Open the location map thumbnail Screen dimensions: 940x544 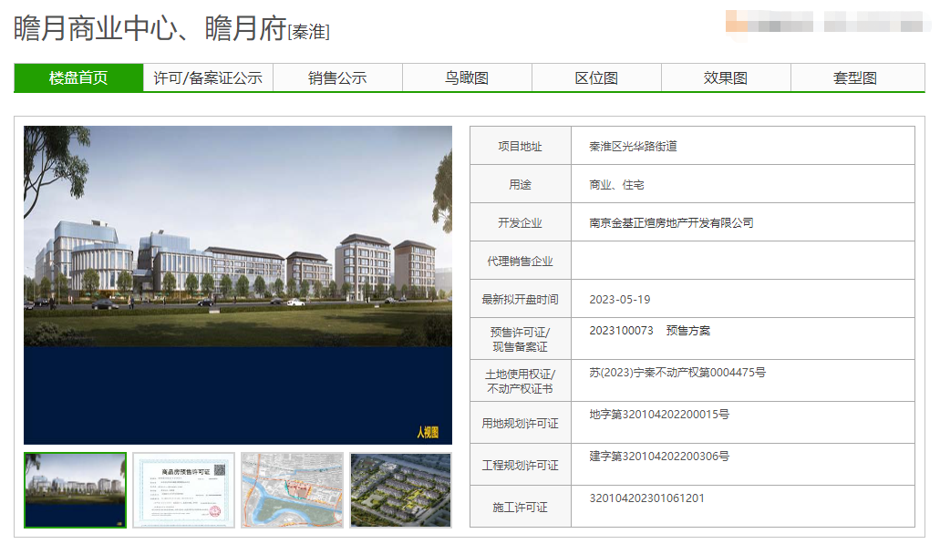coord(292,490)
